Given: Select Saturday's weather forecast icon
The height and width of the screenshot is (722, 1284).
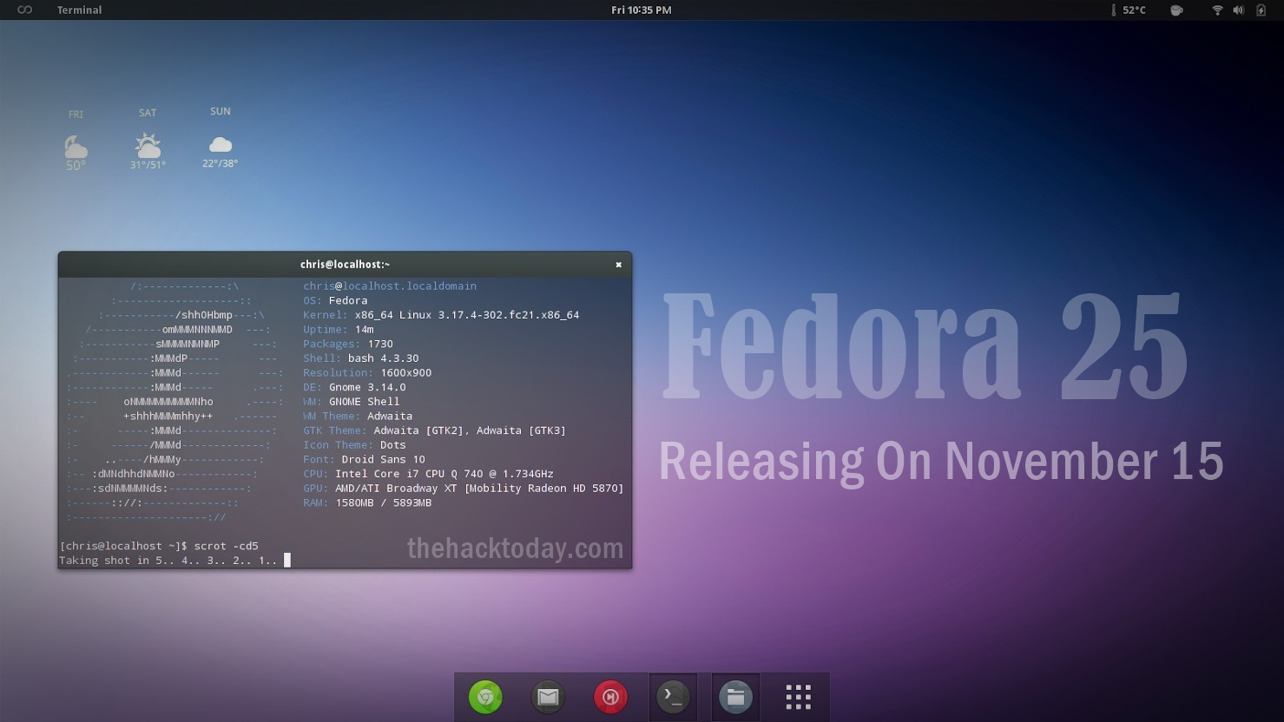Looking at the screenshot, I should point(148,144).
